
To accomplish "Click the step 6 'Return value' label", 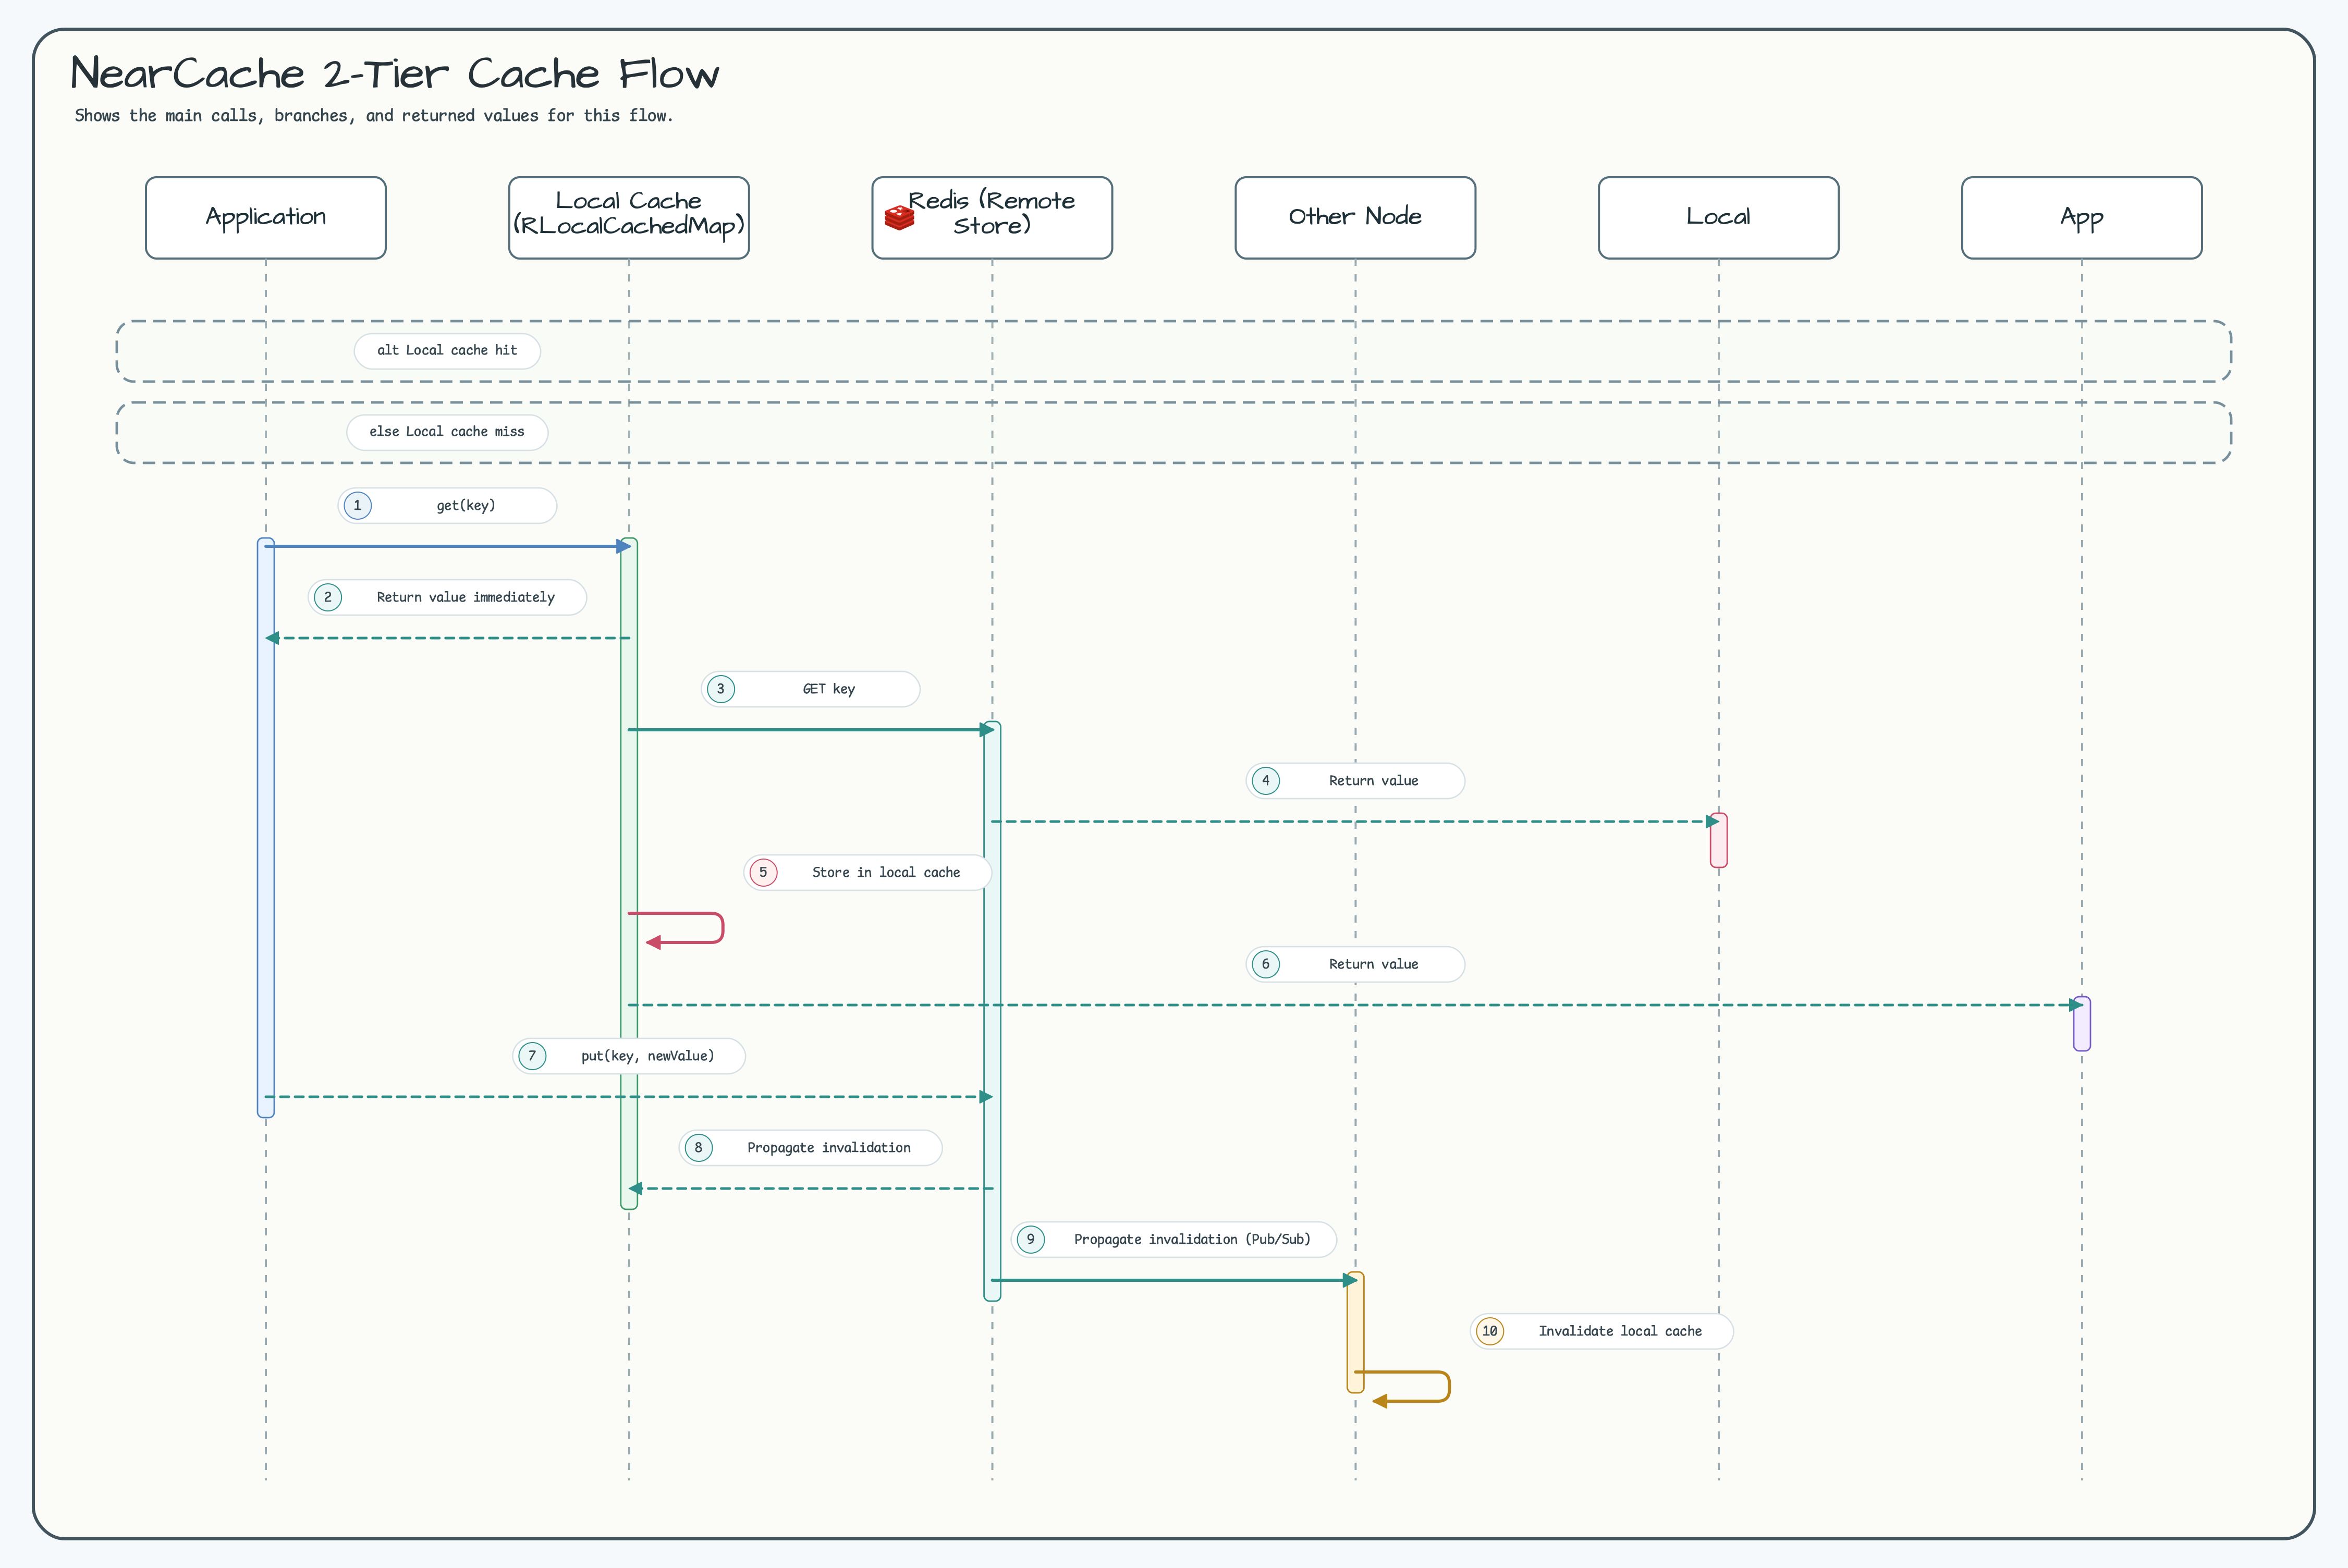I will click(x=1355, y=965).
